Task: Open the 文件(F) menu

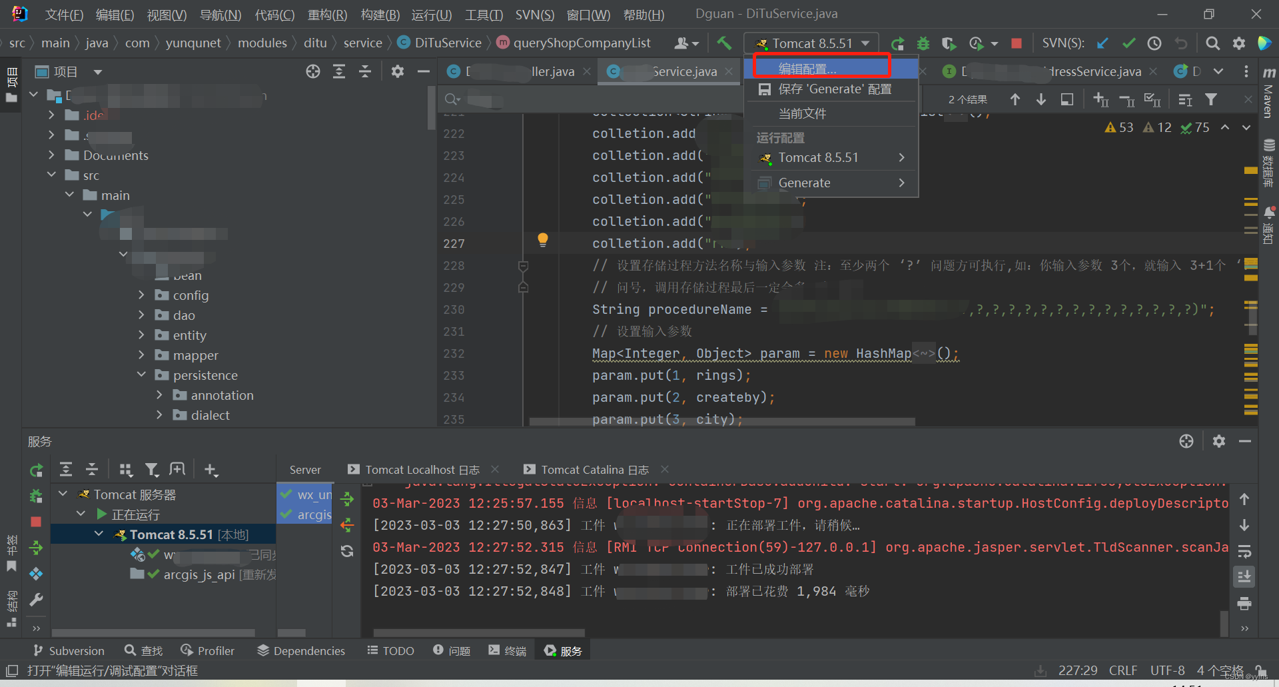Action: (64, 15)
